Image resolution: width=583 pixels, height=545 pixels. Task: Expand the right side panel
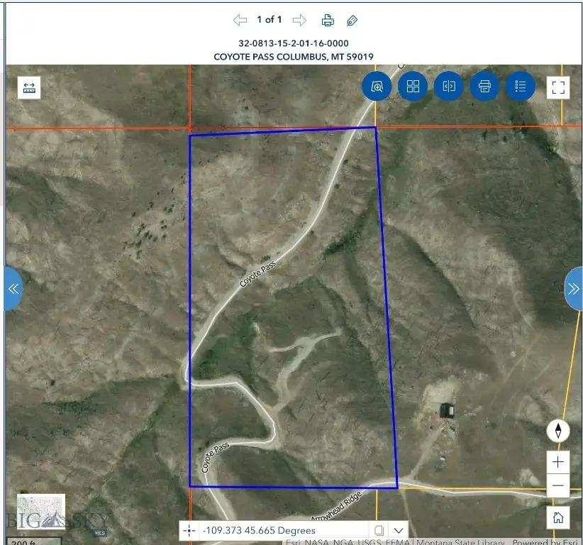[573, 288]
